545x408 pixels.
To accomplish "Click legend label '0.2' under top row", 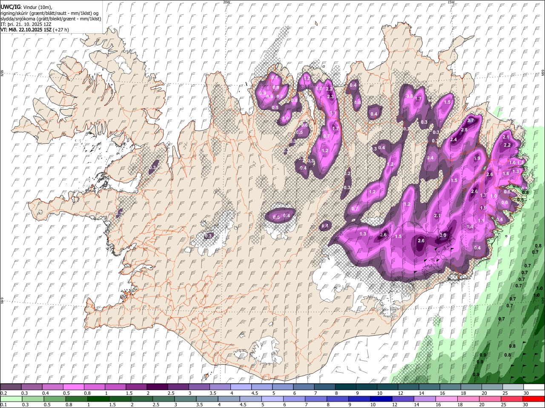I will 4,393.
